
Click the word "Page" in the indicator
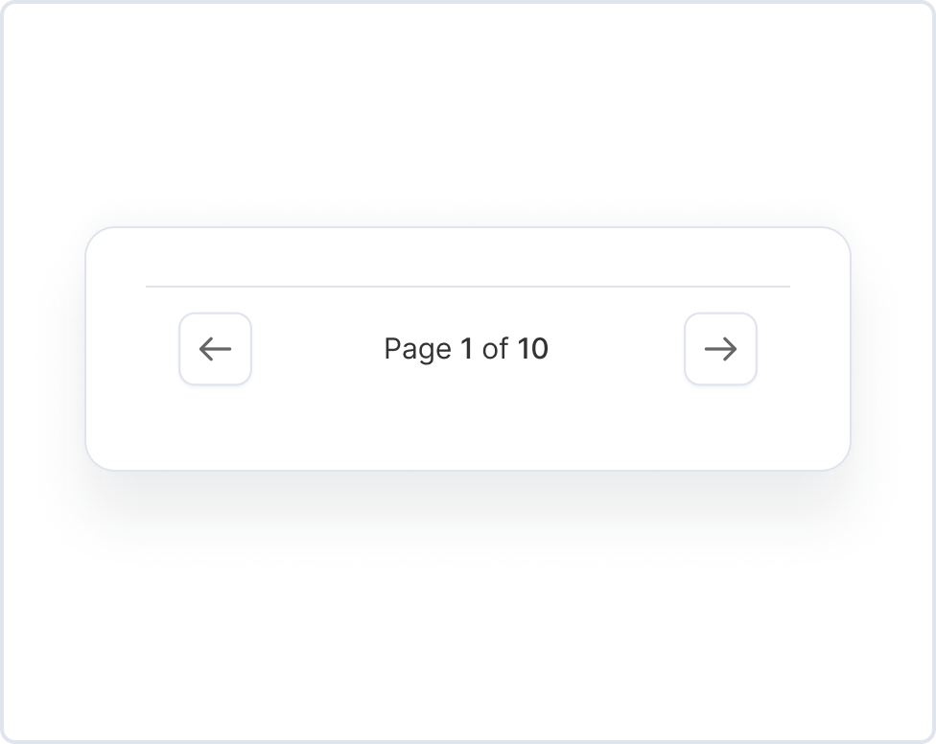click(417, 349)
